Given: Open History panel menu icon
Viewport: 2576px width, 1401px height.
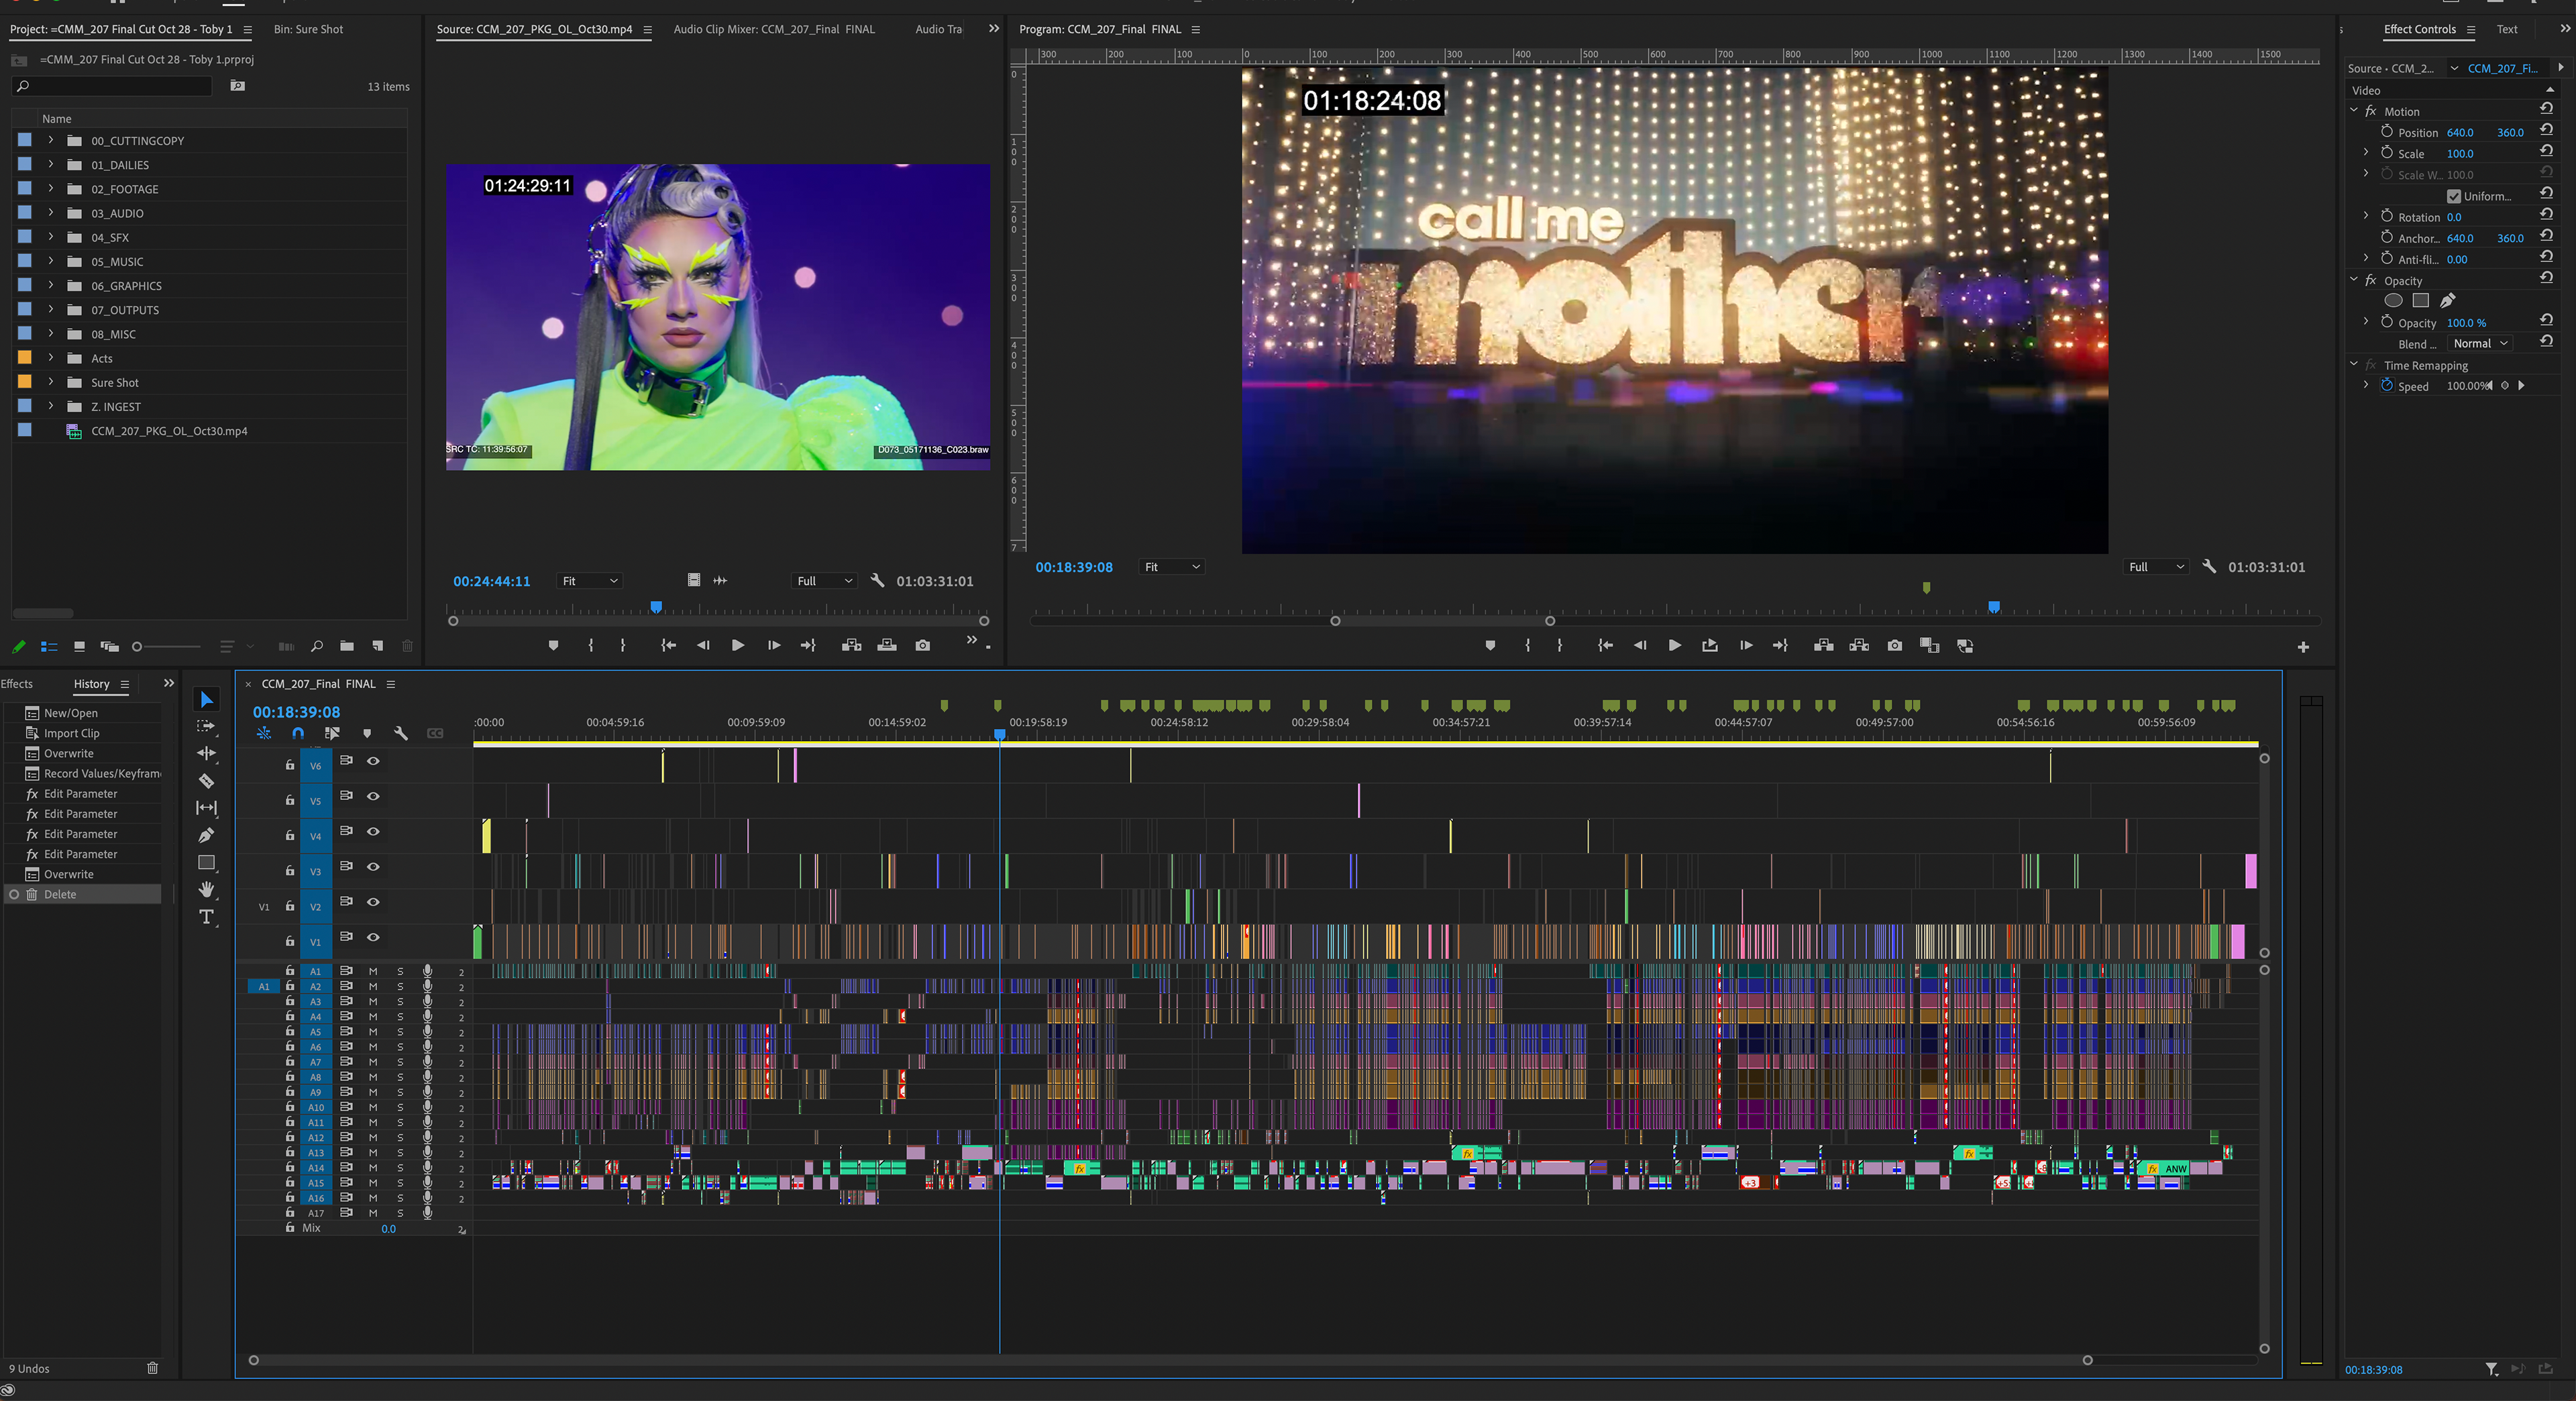Looking at the screenshot, I should click(125, 684).
